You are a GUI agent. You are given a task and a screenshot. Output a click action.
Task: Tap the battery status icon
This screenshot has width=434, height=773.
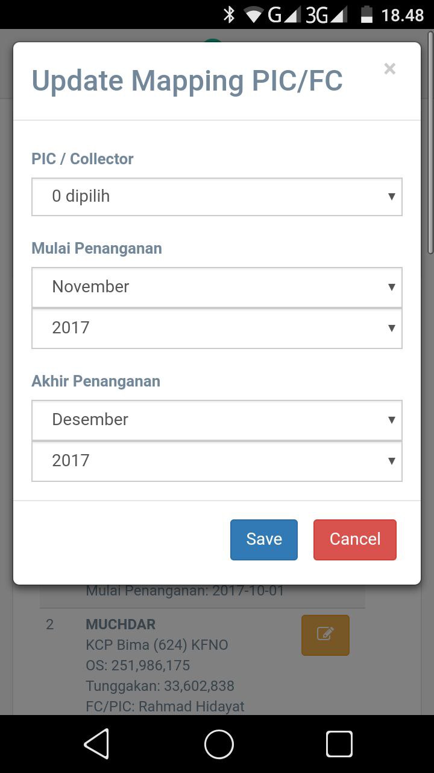pyautogui.click(x=366, y=14)
